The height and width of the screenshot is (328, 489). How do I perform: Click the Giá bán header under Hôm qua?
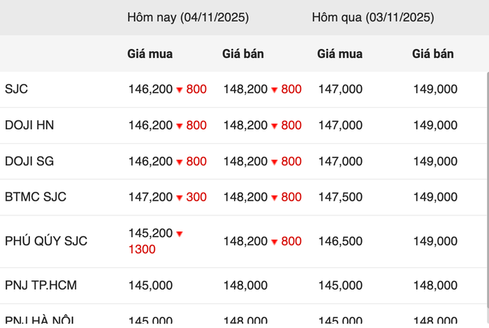coord(433,54)
